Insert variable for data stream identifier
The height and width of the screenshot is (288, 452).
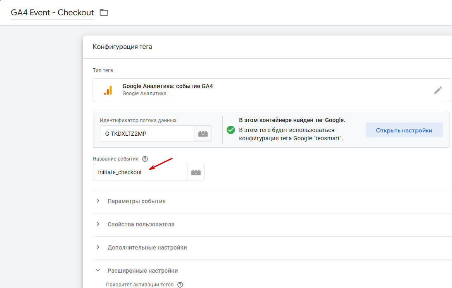203,134
